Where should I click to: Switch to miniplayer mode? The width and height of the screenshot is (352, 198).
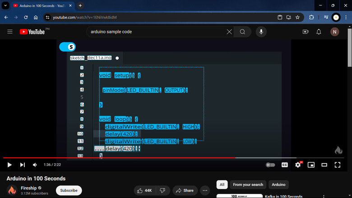click(x=311, y=165)
